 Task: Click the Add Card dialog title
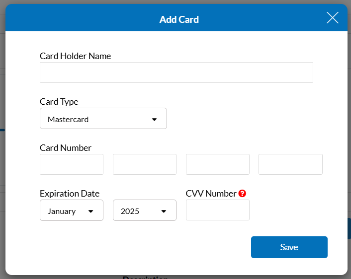pyautogui.click(x=179, y=19)
